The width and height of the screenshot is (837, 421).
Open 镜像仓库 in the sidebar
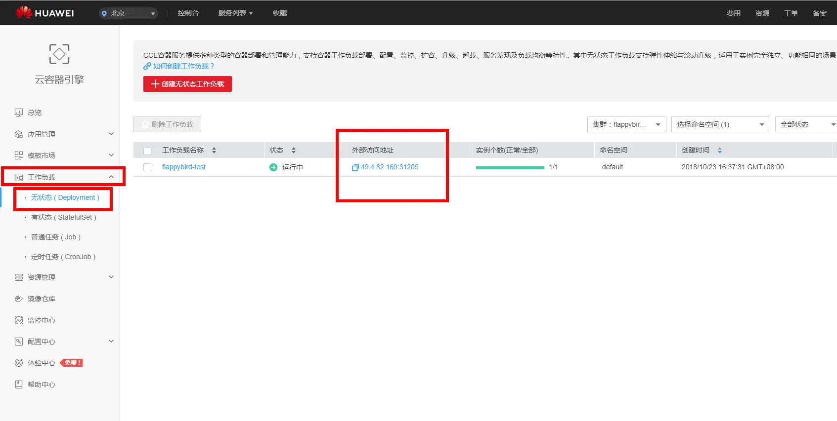coord(42,299)
